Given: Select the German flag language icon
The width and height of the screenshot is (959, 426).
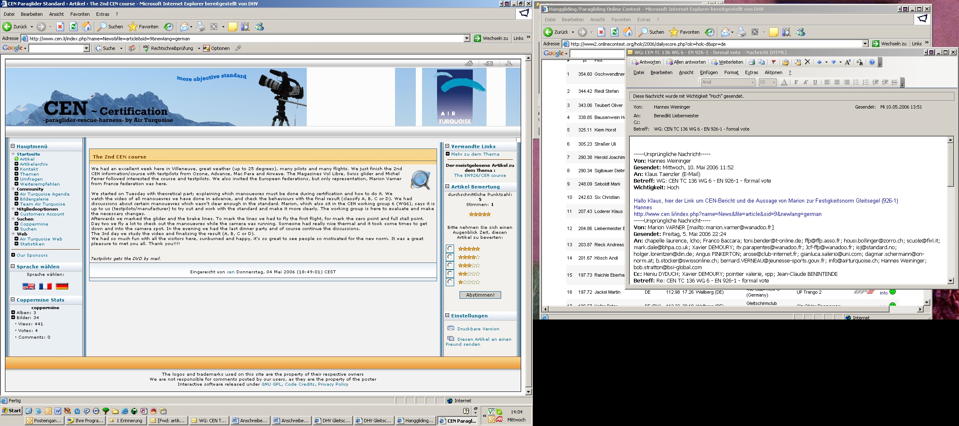Looking at the screenshot, I should tap(62, 286).
